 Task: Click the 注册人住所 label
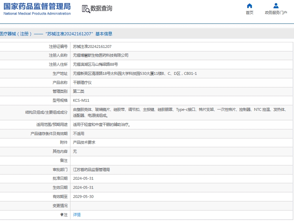(58, 64)
